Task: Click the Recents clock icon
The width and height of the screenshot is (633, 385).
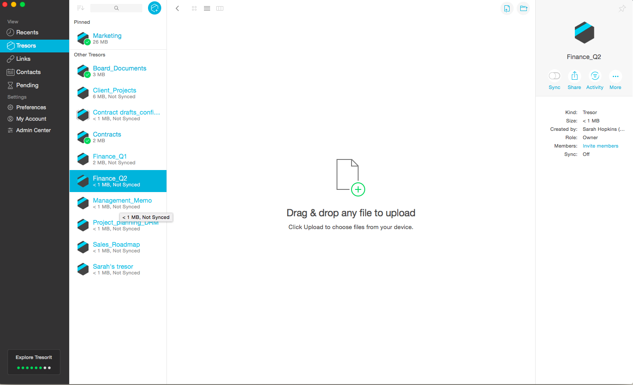Action: pyautogui.click(x=11, y=33)
